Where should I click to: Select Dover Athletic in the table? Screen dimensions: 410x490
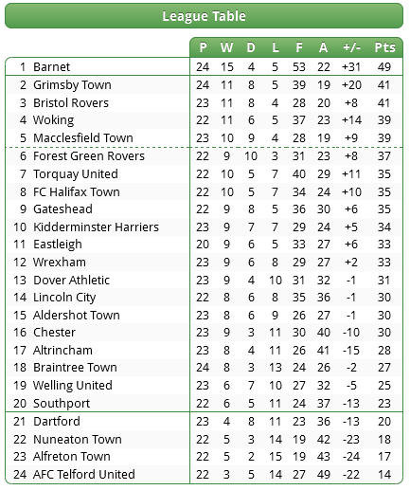pos(71,281)
